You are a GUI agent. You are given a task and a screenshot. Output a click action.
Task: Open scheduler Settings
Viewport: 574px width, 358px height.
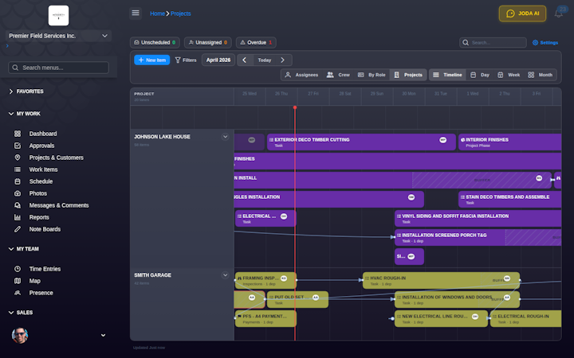545,42
